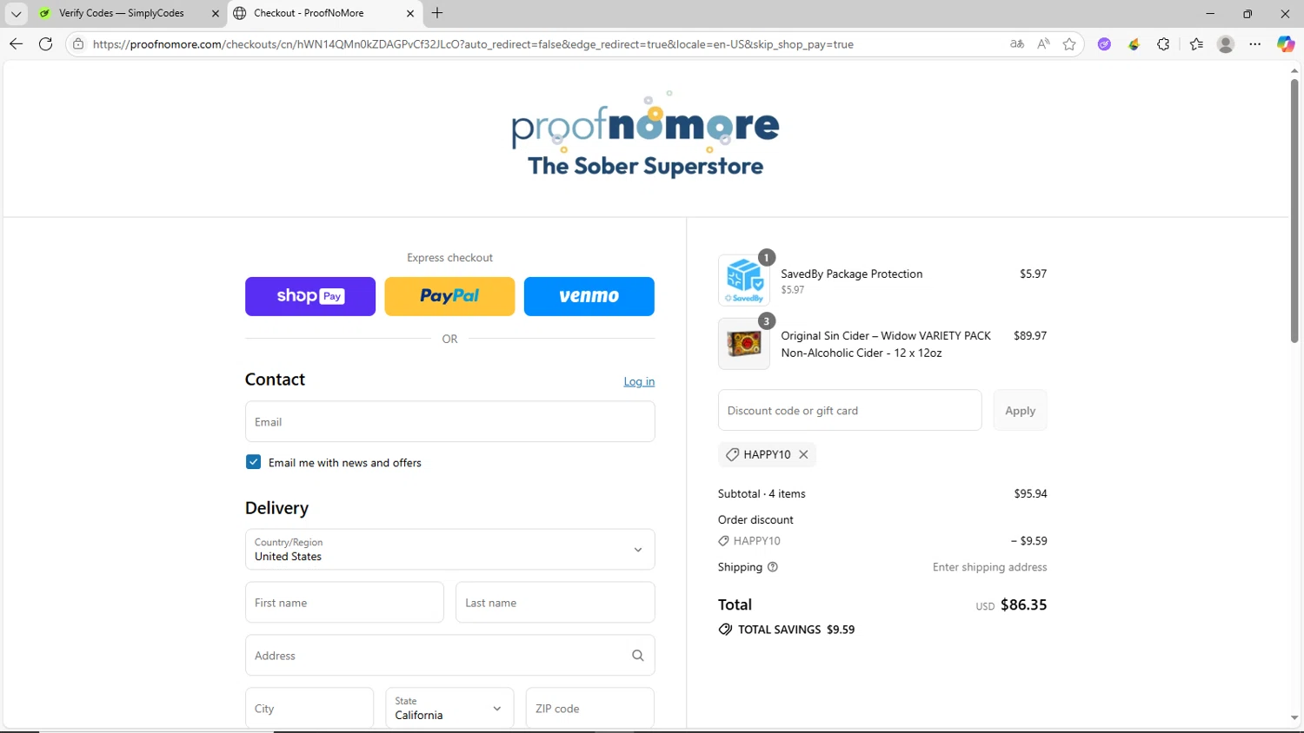Switch to Verify Codes — SimplyCodes tab
The image size is (1304, 733).
pyautogui.click(x=121, y=13)
